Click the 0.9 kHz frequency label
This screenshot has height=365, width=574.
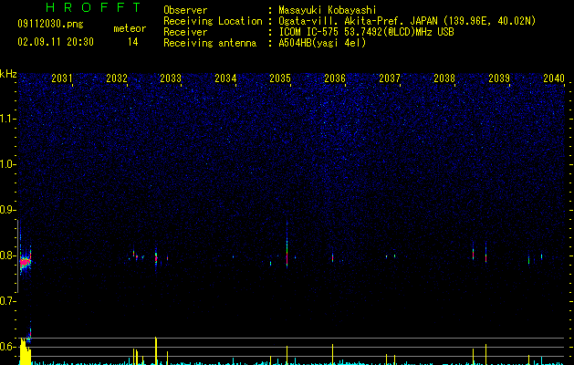pos(7,210)
